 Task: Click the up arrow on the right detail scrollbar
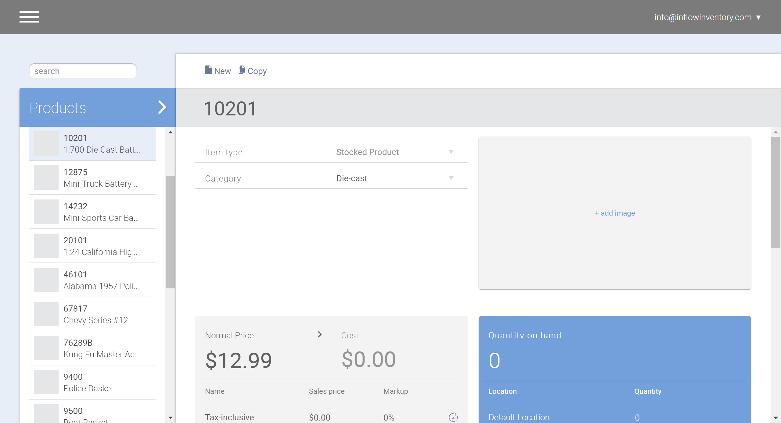(x=775, y=132)
